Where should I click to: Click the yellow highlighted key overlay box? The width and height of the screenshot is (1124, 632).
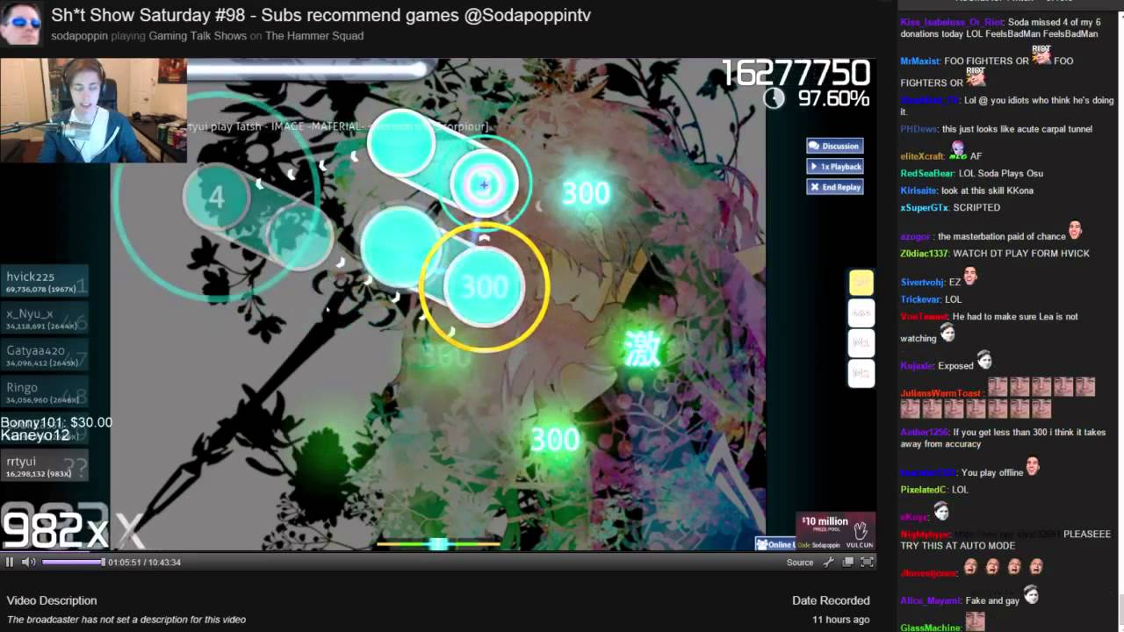[x=861, y=282]
